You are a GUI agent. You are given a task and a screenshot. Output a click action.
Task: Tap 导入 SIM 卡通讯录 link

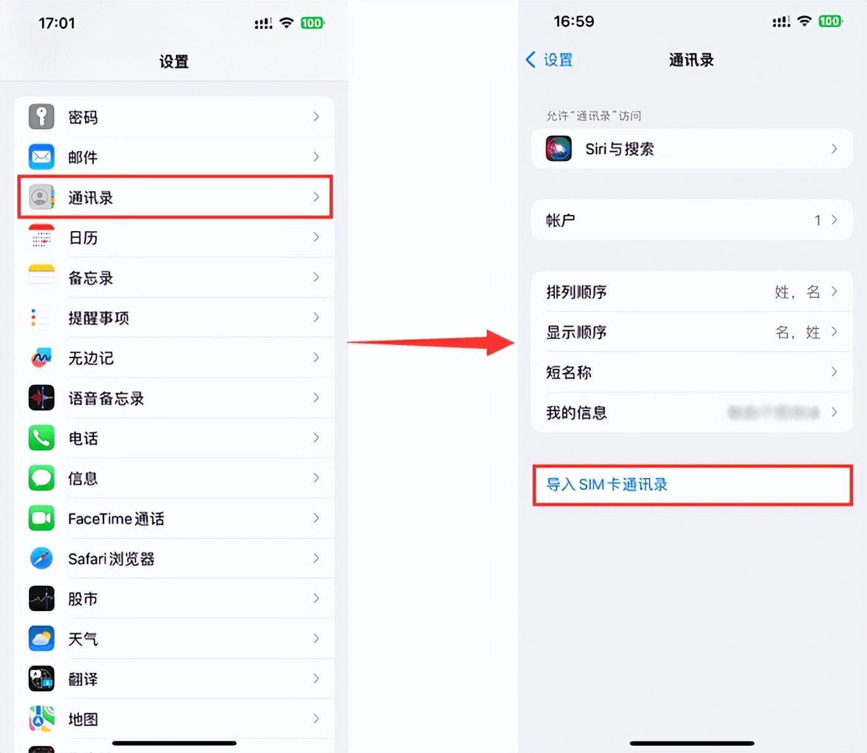606,484
